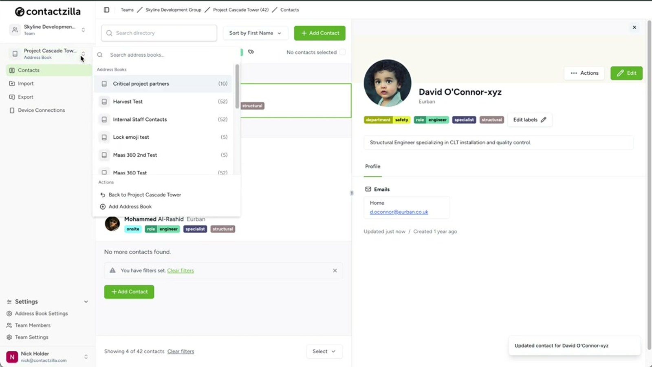Switch to the Profile tab
This screenshot has height=367, width=652.
(x=372, y=166)
